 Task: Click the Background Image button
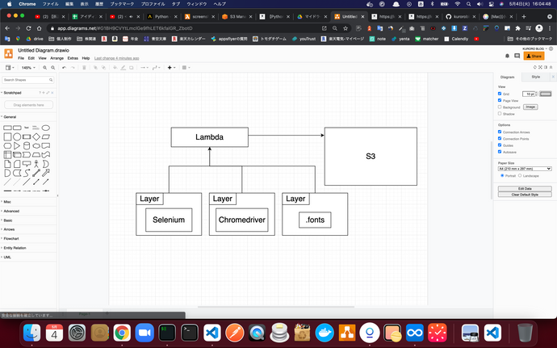tap(530, 107)
